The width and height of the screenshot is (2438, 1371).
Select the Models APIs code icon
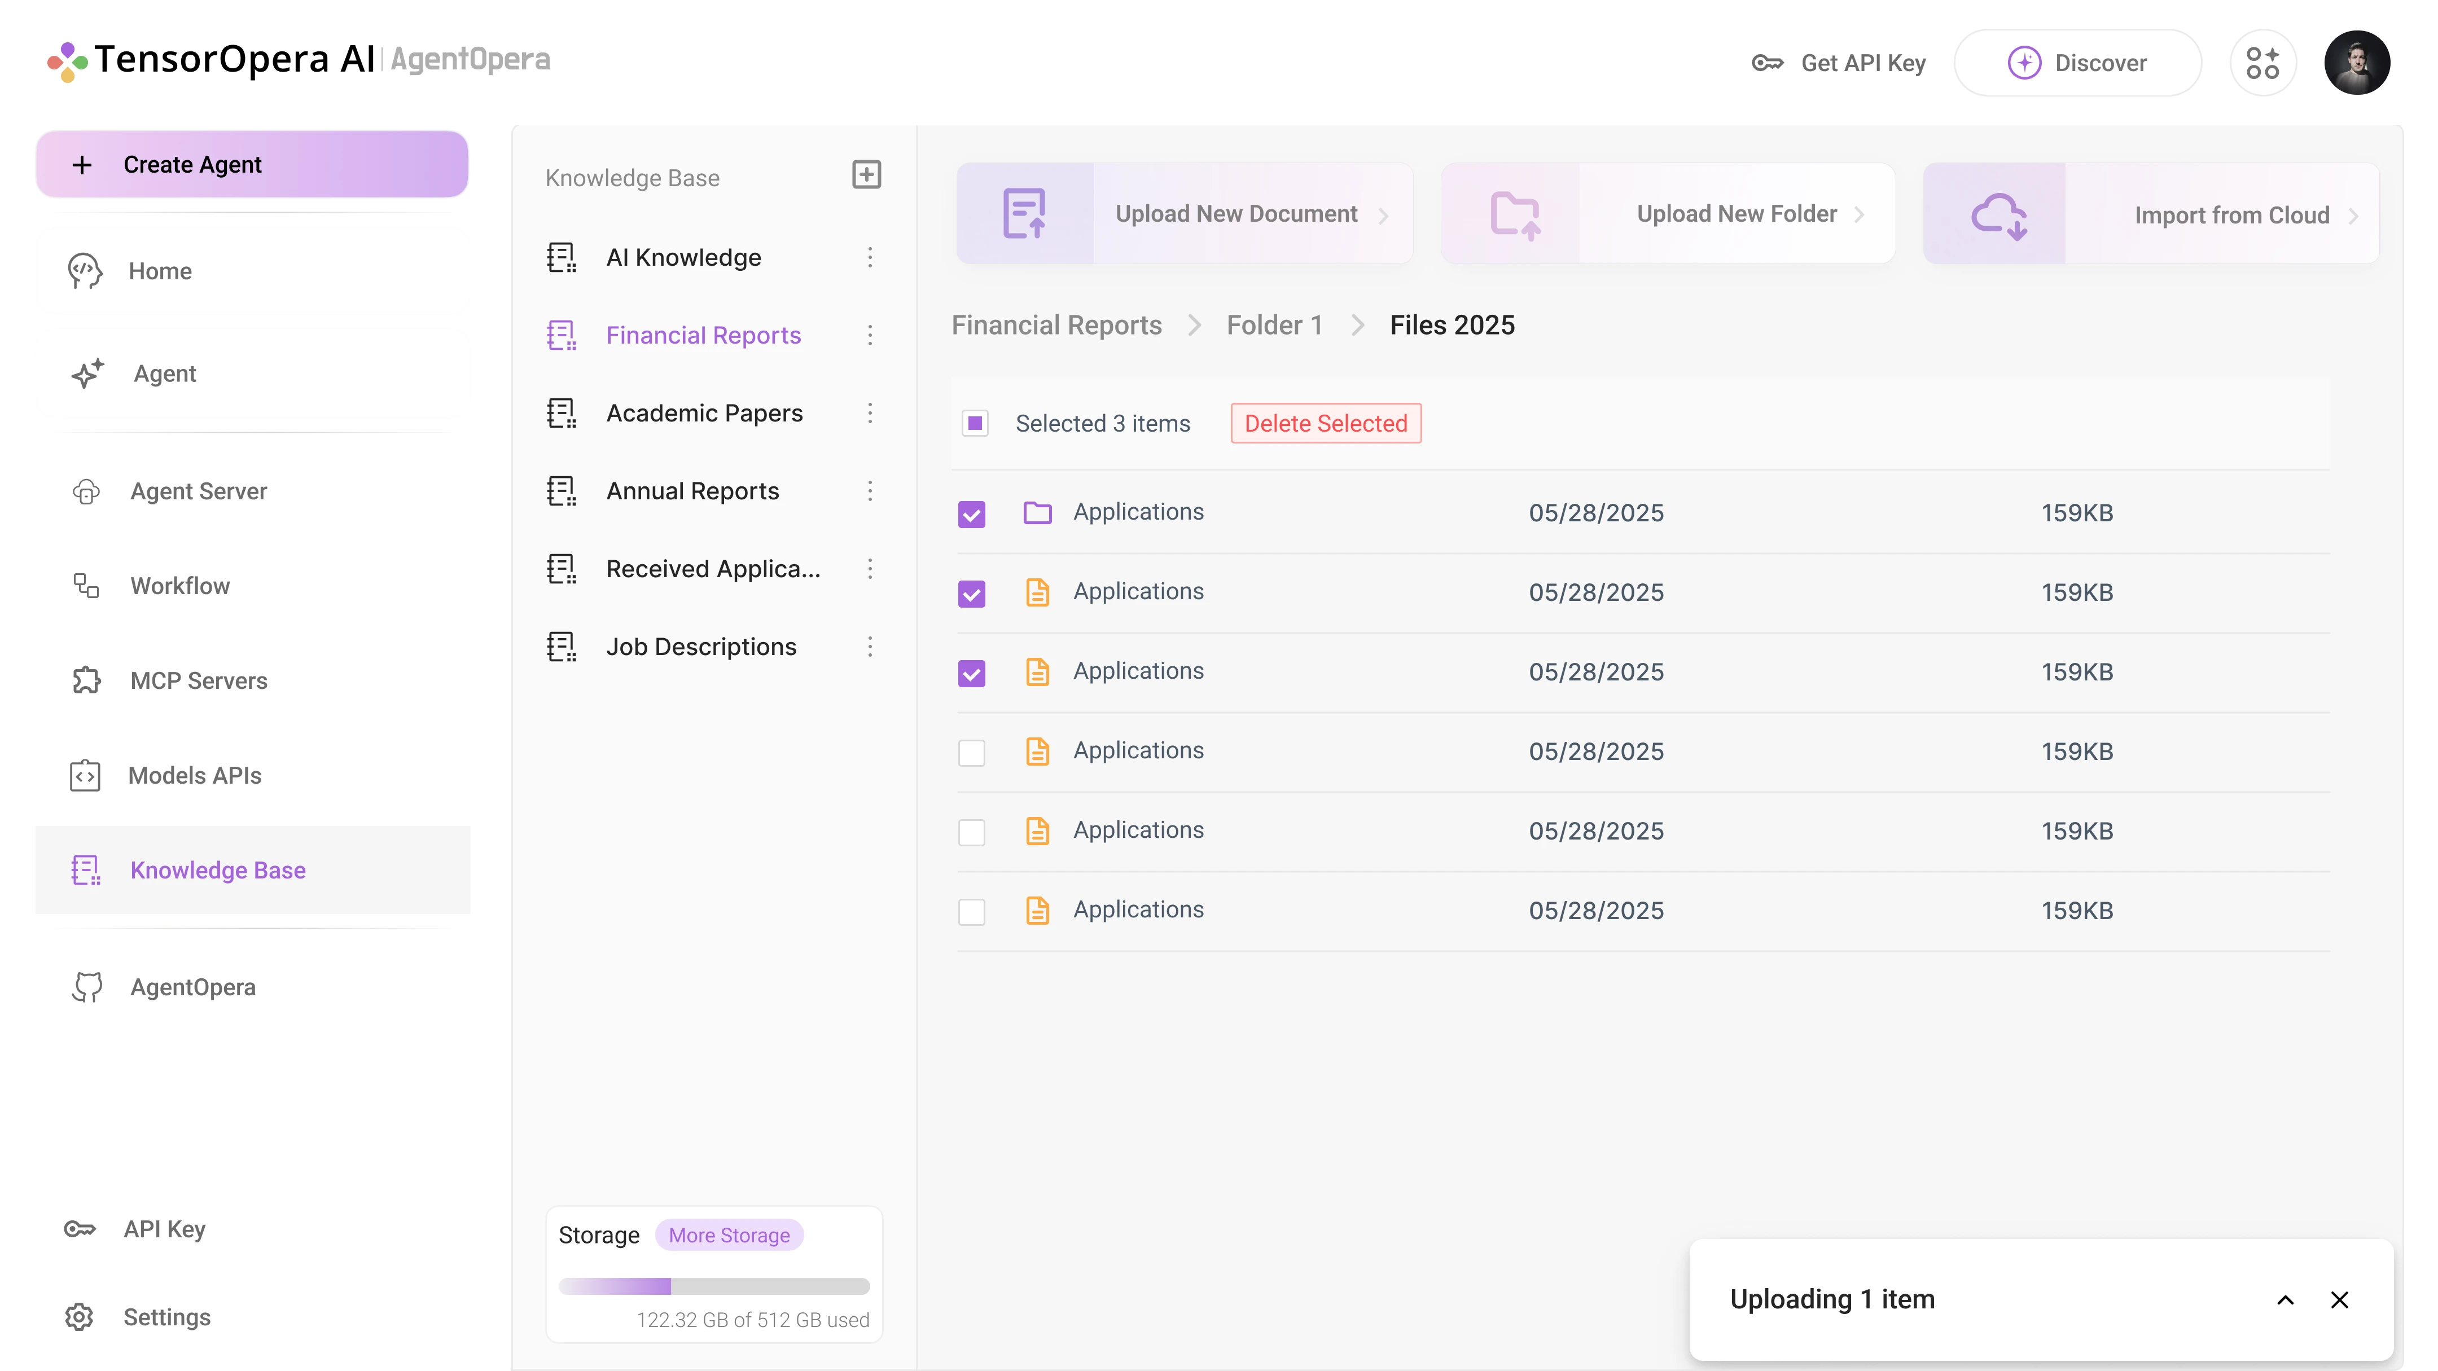pos(84,775)
